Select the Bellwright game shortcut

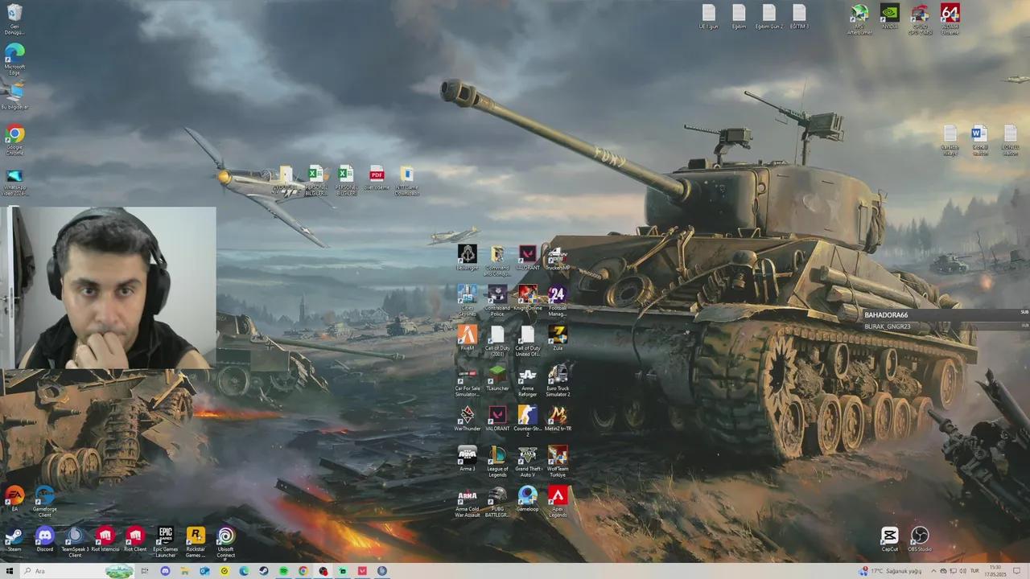pyautogui.click(x=467, y=258)
